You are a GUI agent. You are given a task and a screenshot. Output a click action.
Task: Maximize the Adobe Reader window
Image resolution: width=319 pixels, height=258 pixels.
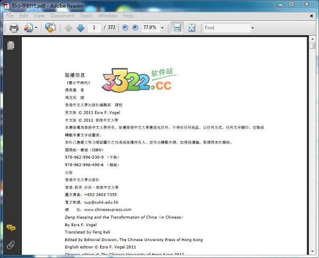coord(292,4)
